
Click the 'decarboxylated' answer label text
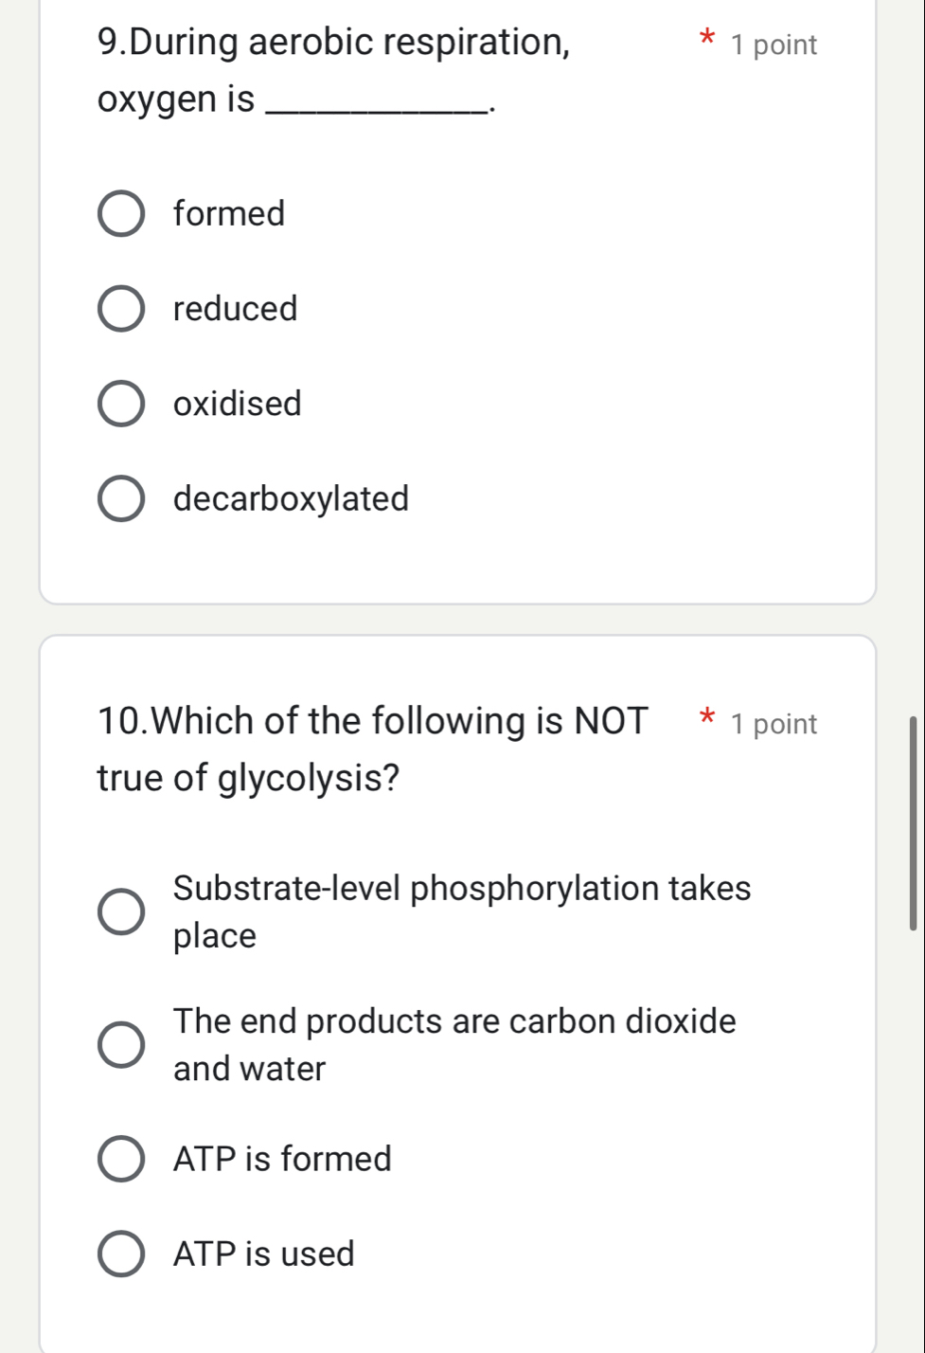coord(292,498)
